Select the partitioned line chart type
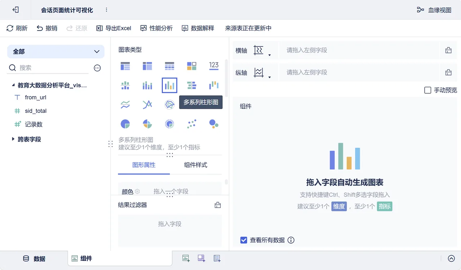Screen dimensions: 461x270 (x=125, y=105)
